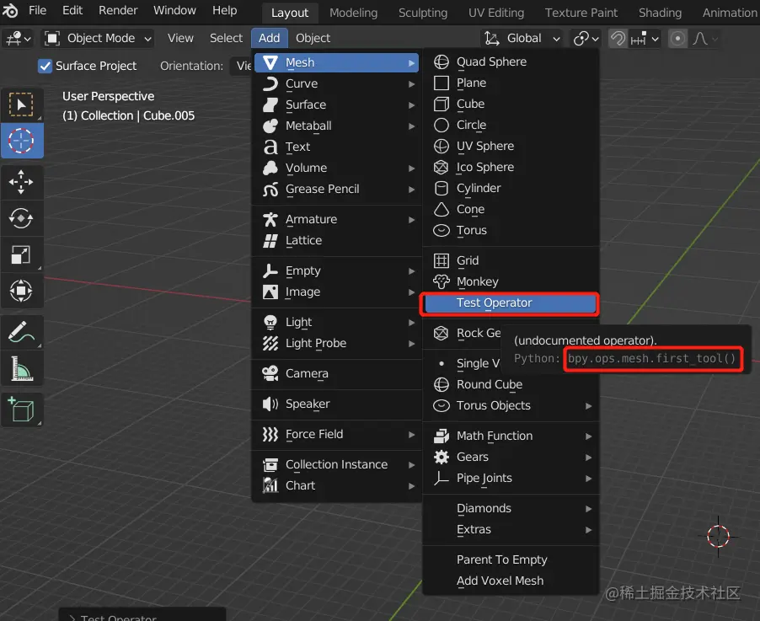Select the Measure tool
Viewport: 760px width, 621px height.
(x=21, y=369)
